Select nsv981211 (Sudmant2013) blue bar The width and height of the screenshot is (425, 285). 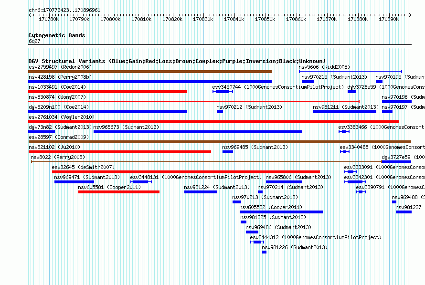click(345, 112)
